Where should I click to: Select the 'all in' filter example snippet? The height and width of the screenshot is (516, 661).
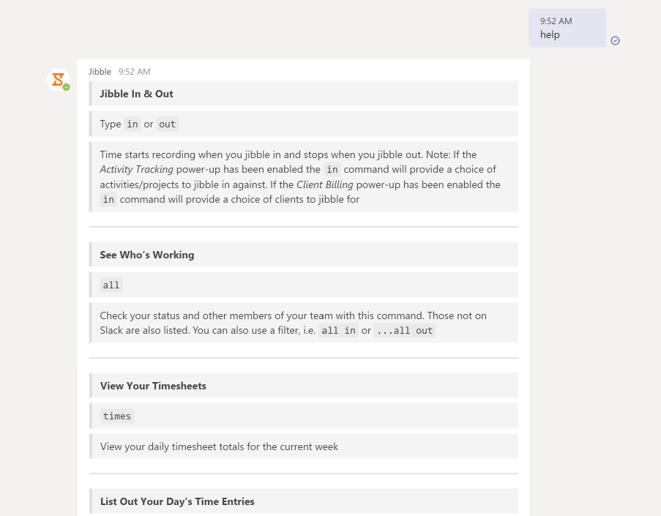tap(338, 330)
